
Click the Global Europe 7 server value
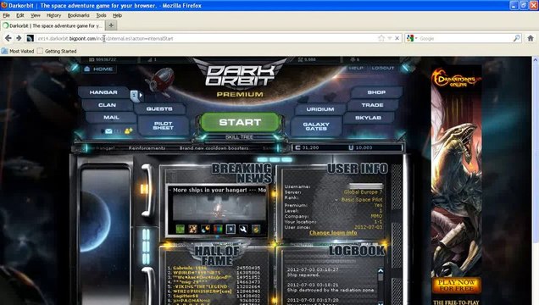click(x=363, y=192)
